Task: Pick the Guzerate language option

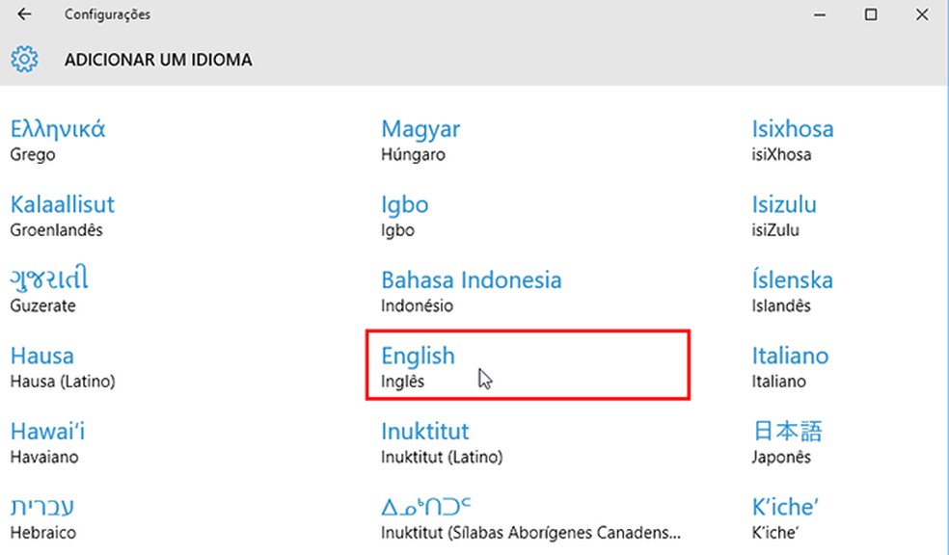Action: coord(50,291)
